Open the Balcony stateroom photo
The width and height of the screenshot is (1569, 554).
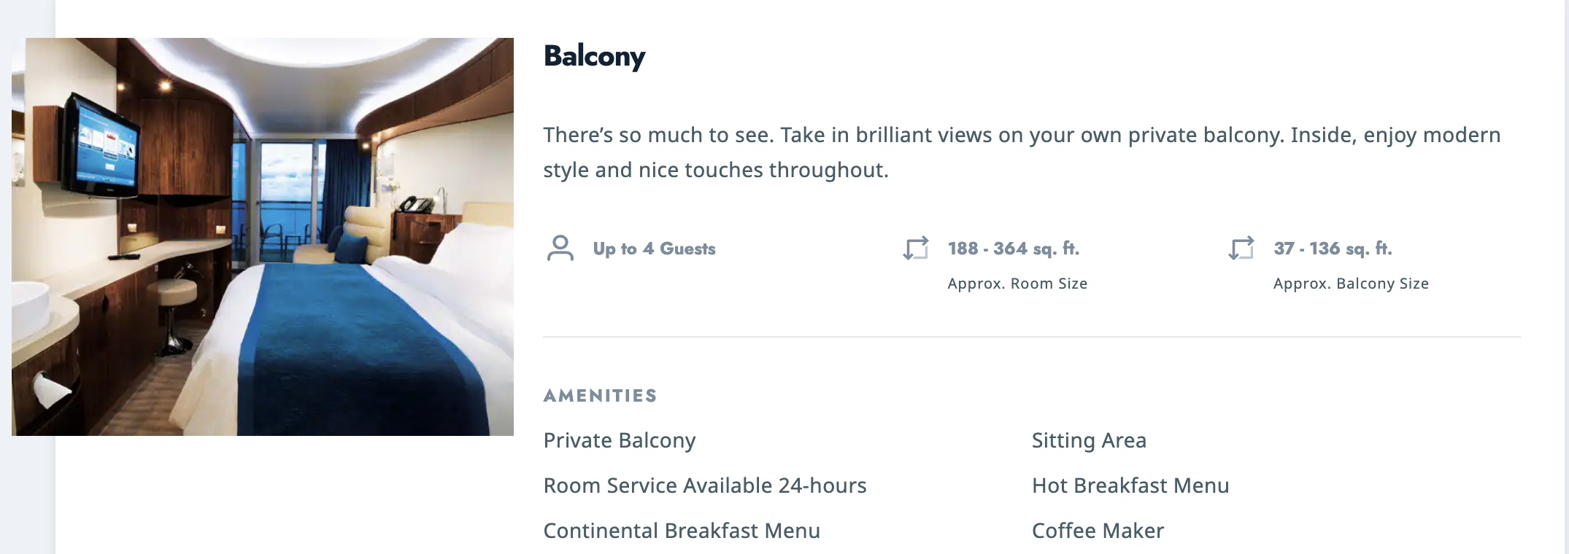click(263, 237)
